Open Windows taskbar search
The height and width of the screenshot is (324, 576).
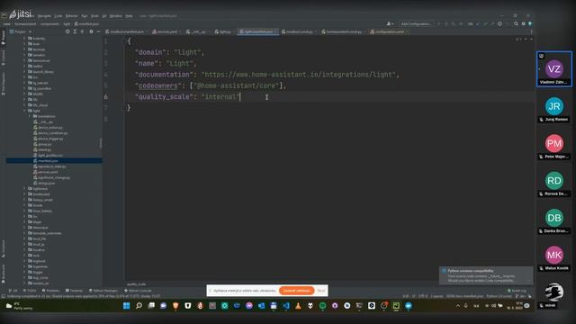[x=139, y=306]
